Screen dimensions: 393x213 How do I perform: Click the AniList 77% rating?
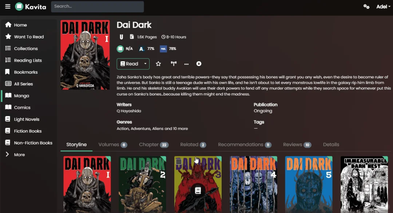[147, 49]
